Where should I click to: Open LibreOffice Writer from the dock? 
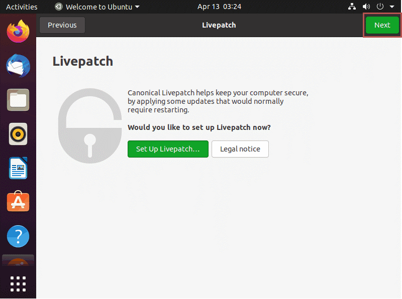pos(18,168)
